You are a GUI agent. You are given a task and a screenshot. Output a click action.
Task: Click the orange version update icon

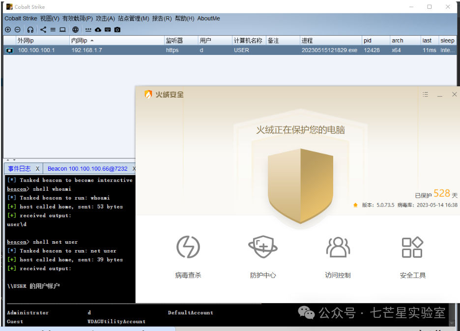355,205
